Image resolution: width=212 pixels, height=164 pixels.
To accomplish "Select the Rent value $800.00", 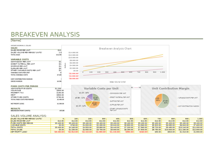I will (x=60, y=95).
